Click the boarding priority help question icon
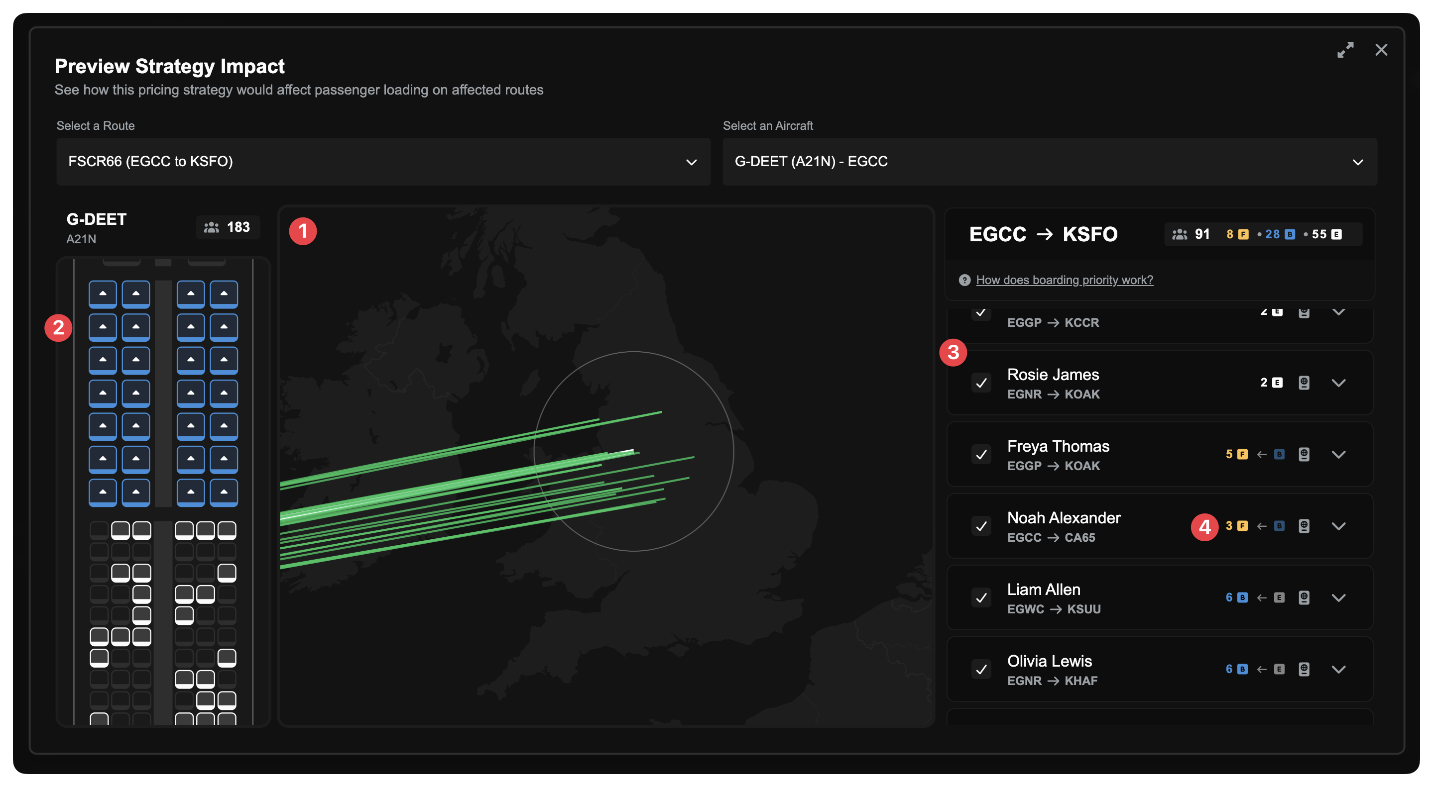Viewport: 1433px width, 787px height. (964, 280)
